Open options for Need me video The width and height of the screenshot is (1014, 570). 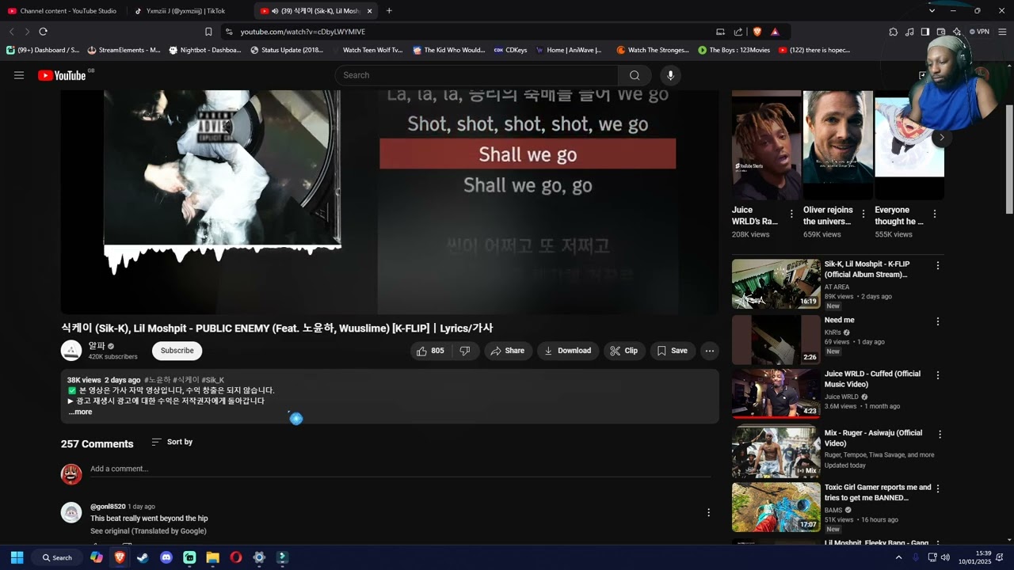pyautogui.click(x=938, y=321)
